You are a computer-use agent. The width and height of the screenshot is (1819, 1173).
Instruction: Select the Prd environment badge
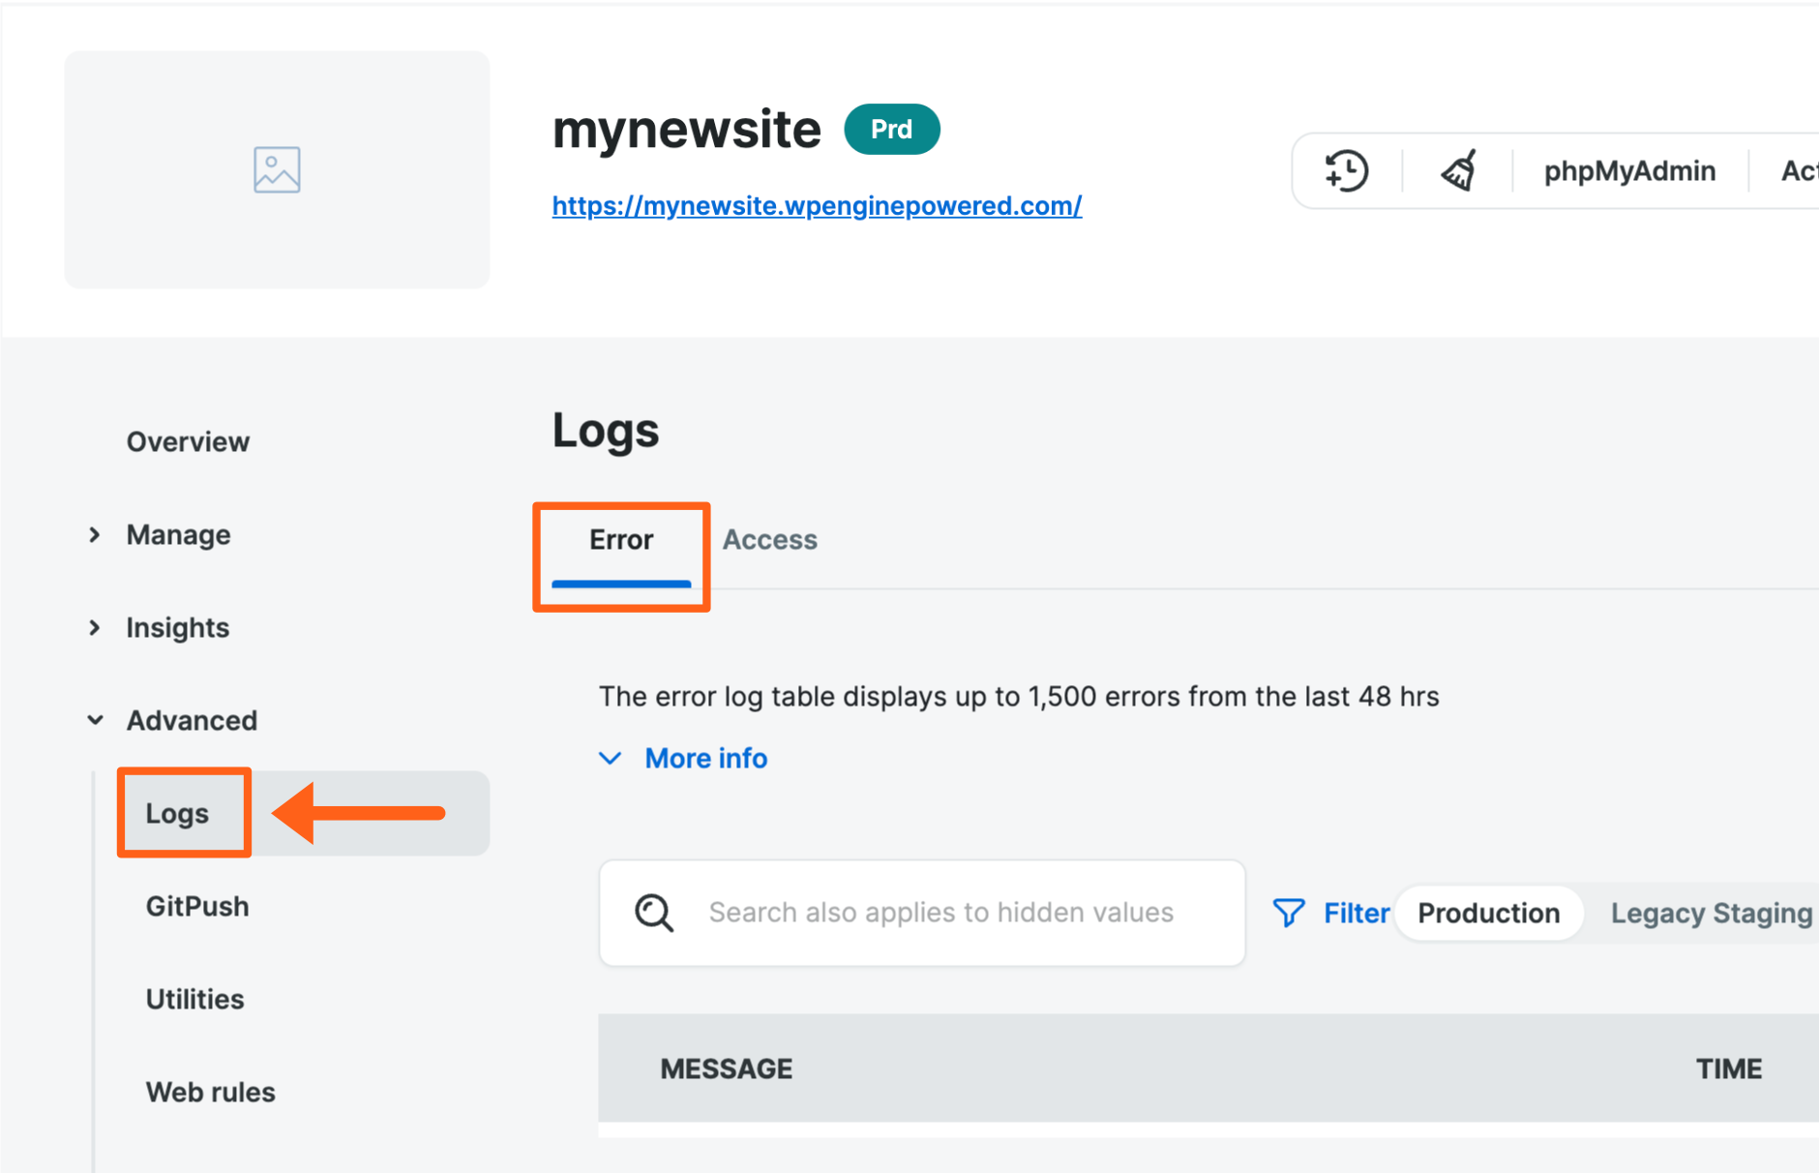tap(891, 129)
